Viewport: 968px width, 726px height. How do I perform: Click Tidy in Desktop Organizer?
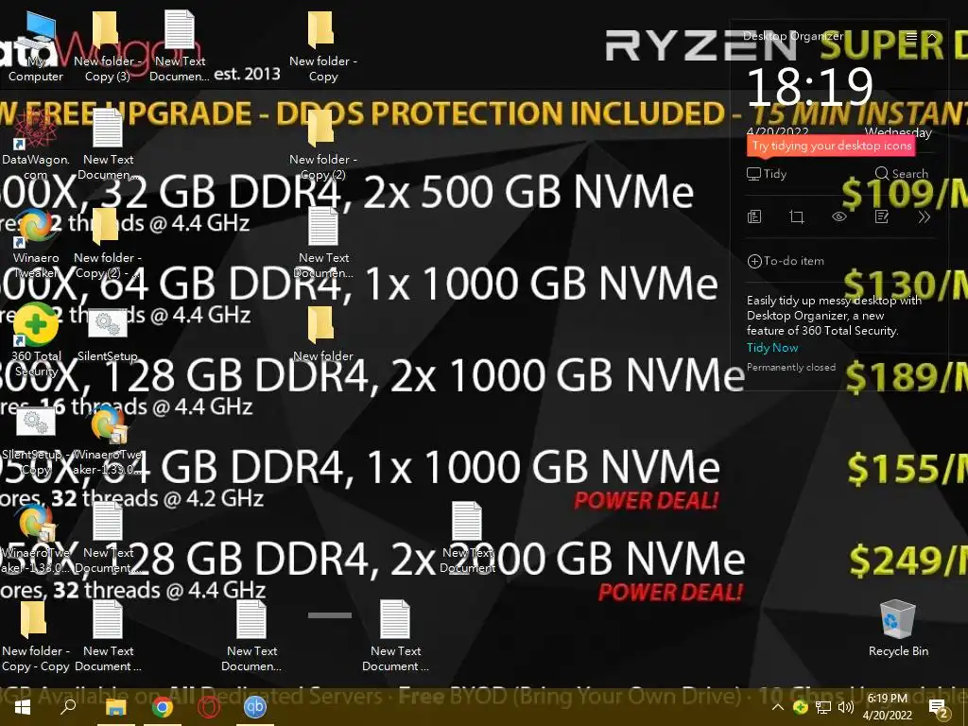pyautogui.click(x=767, y=174)
